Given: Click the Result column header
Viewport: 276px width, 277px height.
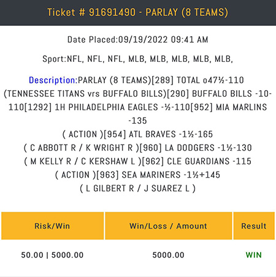Looking at the screenshot, I should 254,226.
